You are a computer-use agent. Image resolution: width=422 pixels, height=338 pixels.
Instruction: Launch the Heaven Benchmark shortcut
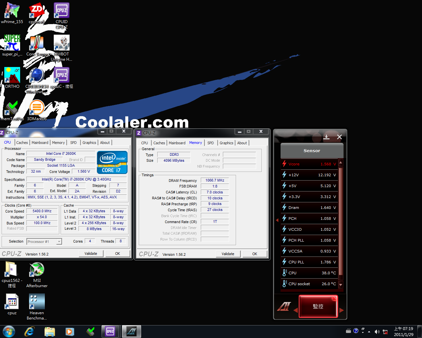(37, 306)
